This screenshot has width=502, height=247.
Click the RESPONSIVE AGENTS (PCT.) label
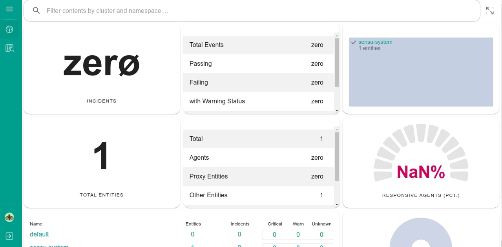pyautogui.click(x=421, y=195)
